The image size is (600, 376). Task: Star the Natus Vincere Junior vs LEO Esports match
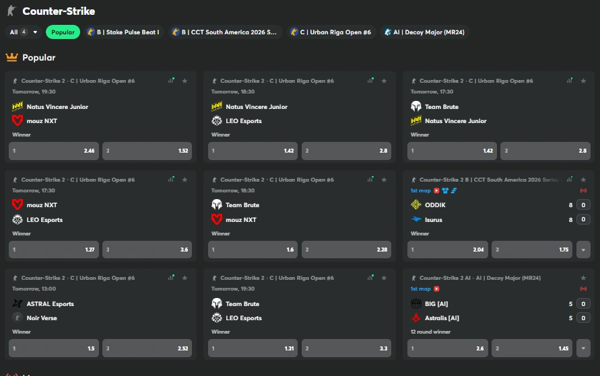[x=384, y=81]
